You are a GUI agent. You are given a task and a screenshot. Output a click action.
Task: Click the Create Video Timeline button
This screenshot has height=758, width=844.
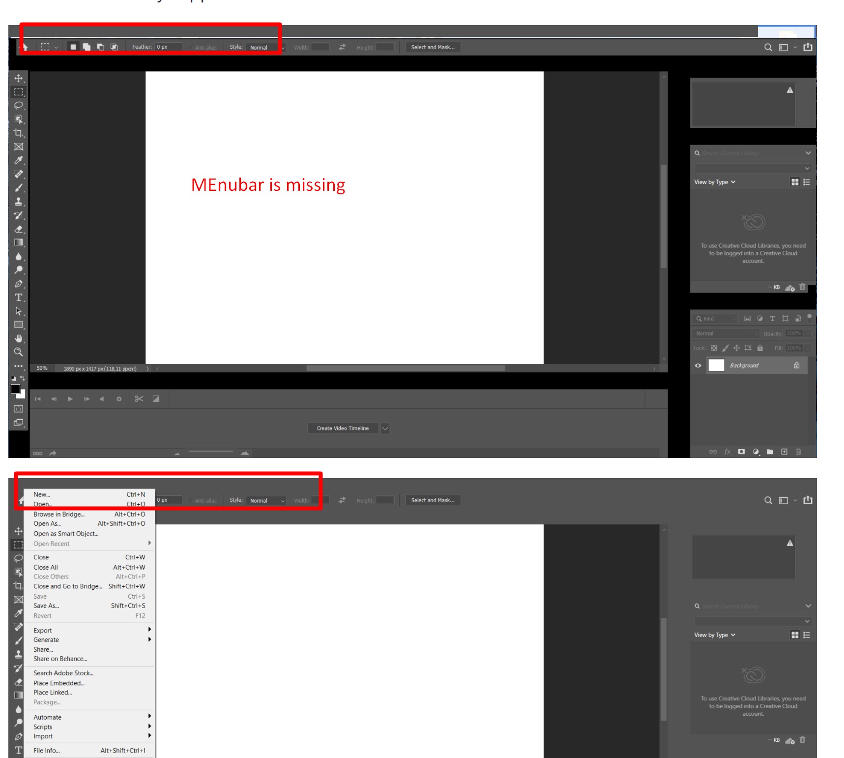343,428
